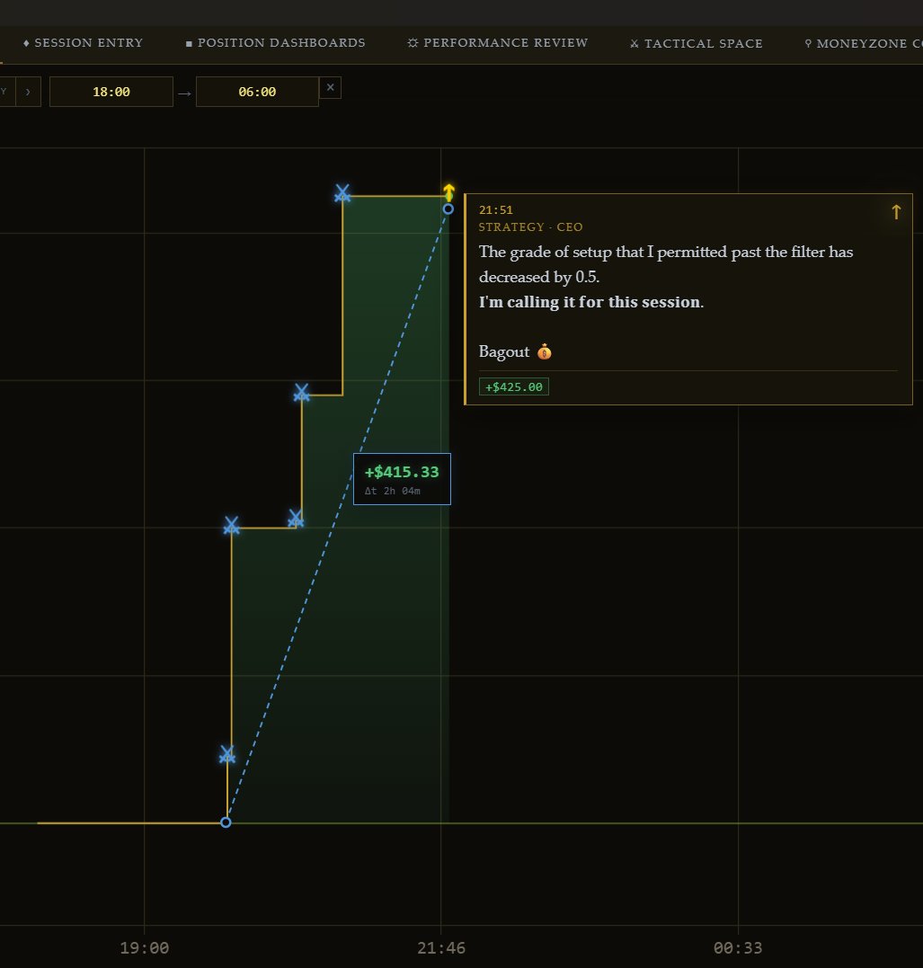Click the up-arrow icon in the note card corner
Screen dimensions: 923x968
click(896, 212)
